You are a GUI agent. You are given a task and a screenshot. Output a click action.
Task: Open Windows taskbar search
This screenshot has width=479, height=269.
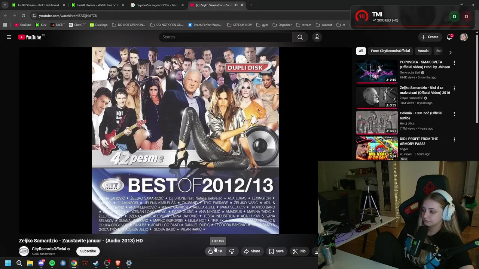pyautogui.click(x=19, y=263)
